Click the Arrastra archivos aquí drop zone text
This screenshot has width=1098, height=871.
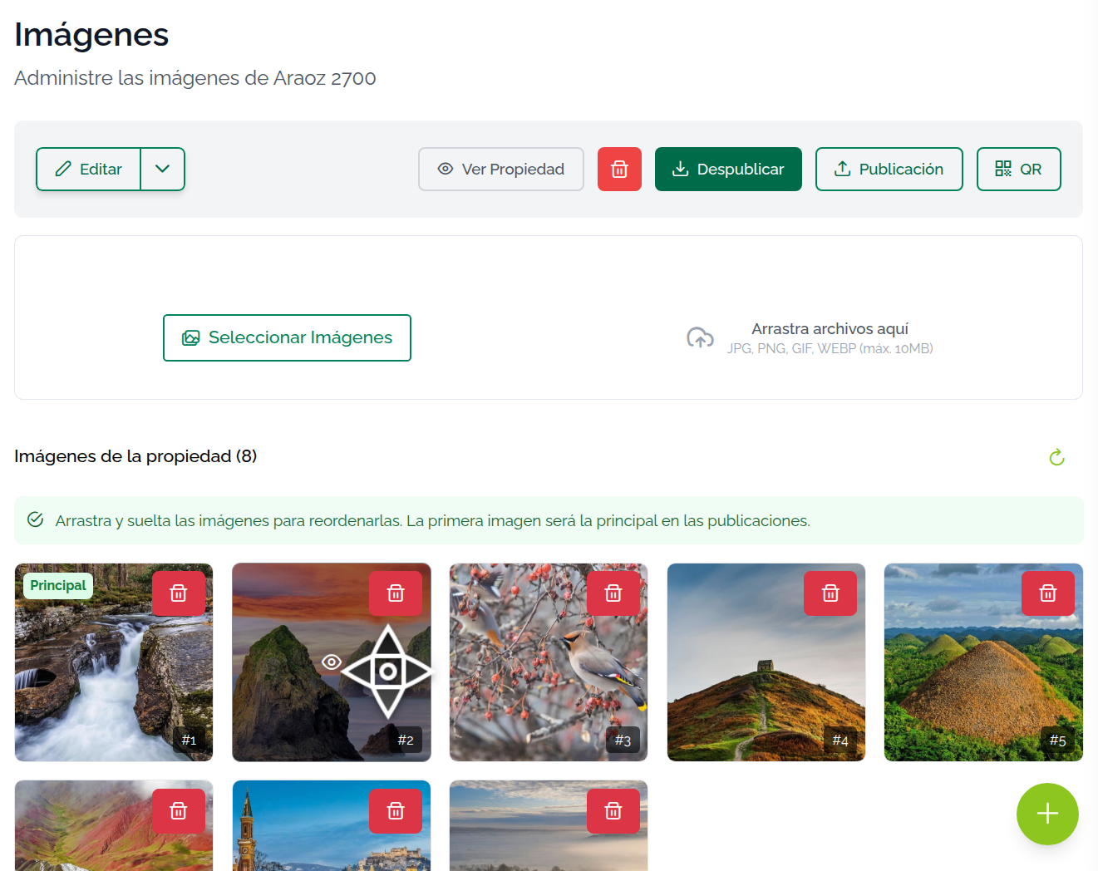pyautogui.click(x=830, y=329)
